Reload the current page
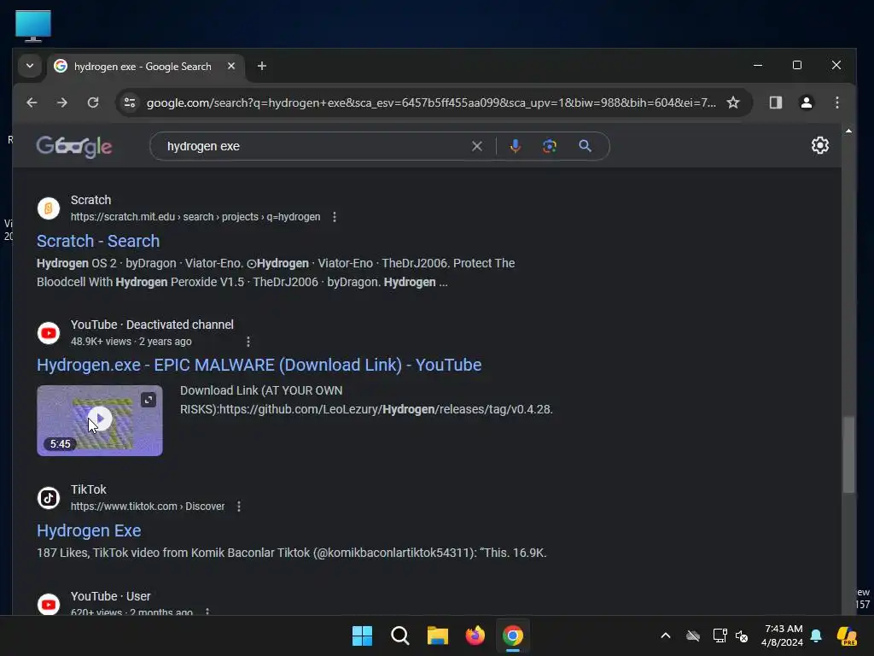 tap(93, 102)
